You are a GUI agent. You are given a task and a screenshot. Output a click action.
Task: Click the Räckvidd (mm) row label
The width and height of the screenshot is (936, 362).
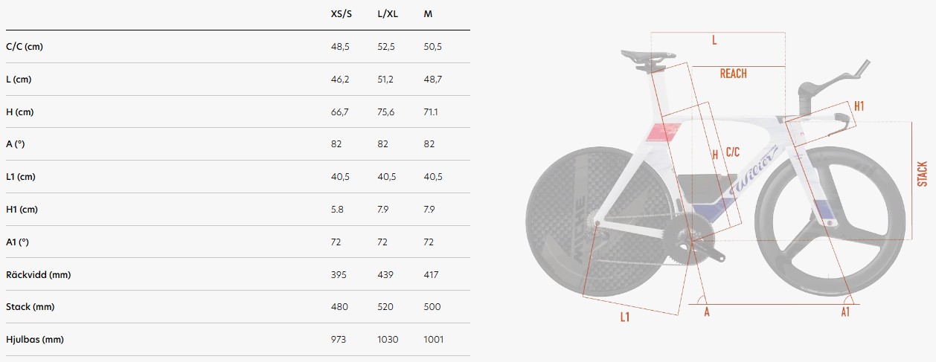(38, 275)
